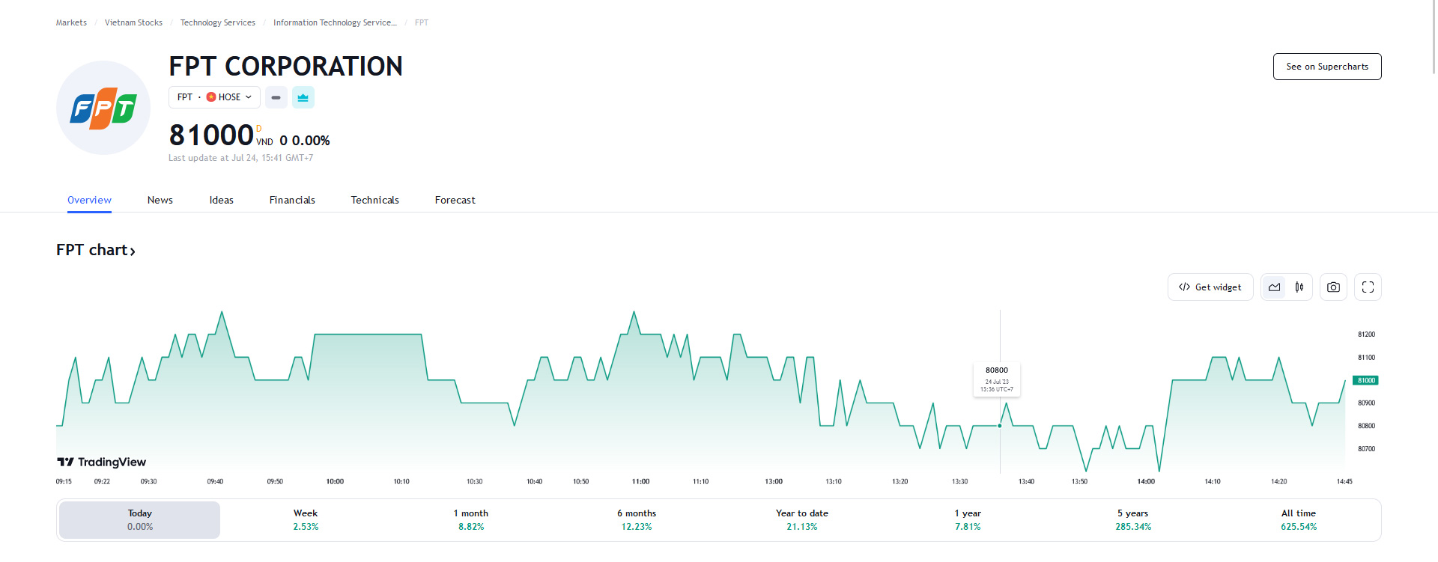Image resolution: width=1438 pixels, height=562 pixels.
Task: Click the See on Supercharts button
Action: pos(1326,67)
